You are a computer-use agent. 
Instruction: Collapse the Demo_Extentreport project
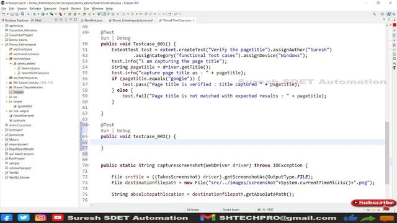[2, 45]
